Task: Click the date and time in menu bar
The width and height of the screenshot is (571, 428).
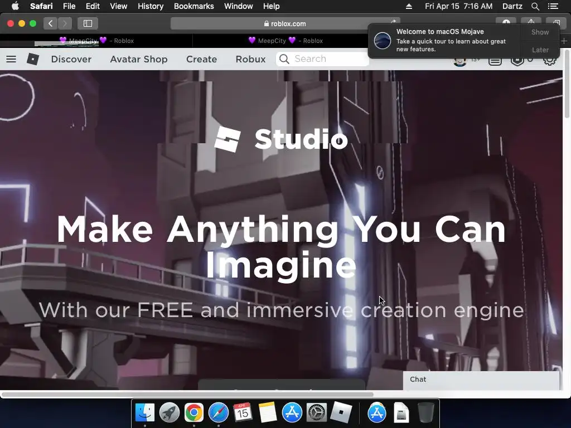Action: pos(458,6)
